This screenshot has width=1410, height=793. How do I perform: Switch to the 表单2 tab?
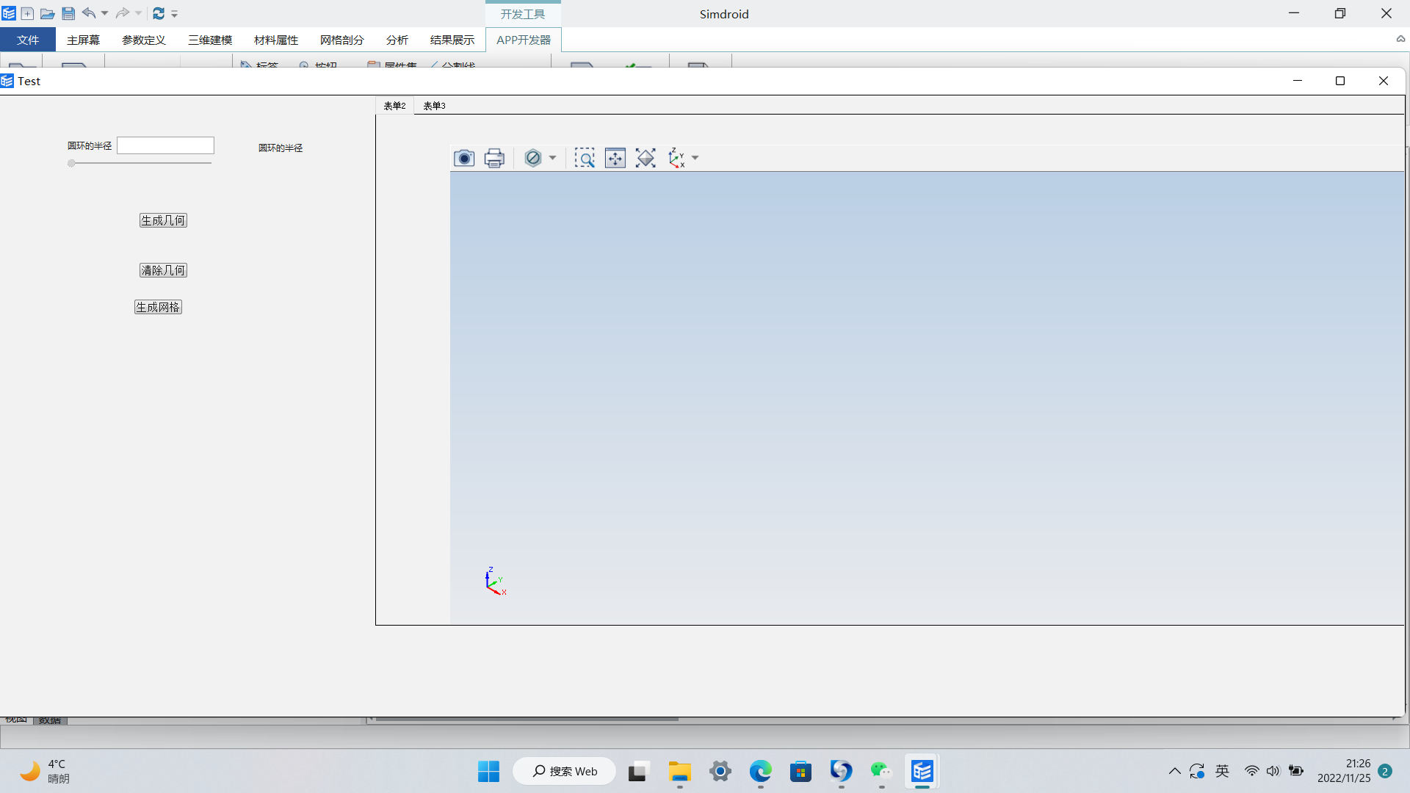pyautogui.click(x=394, y=106)
